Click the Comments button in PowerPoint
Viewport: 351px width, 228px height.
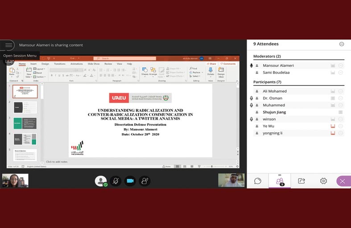(229, 64)
